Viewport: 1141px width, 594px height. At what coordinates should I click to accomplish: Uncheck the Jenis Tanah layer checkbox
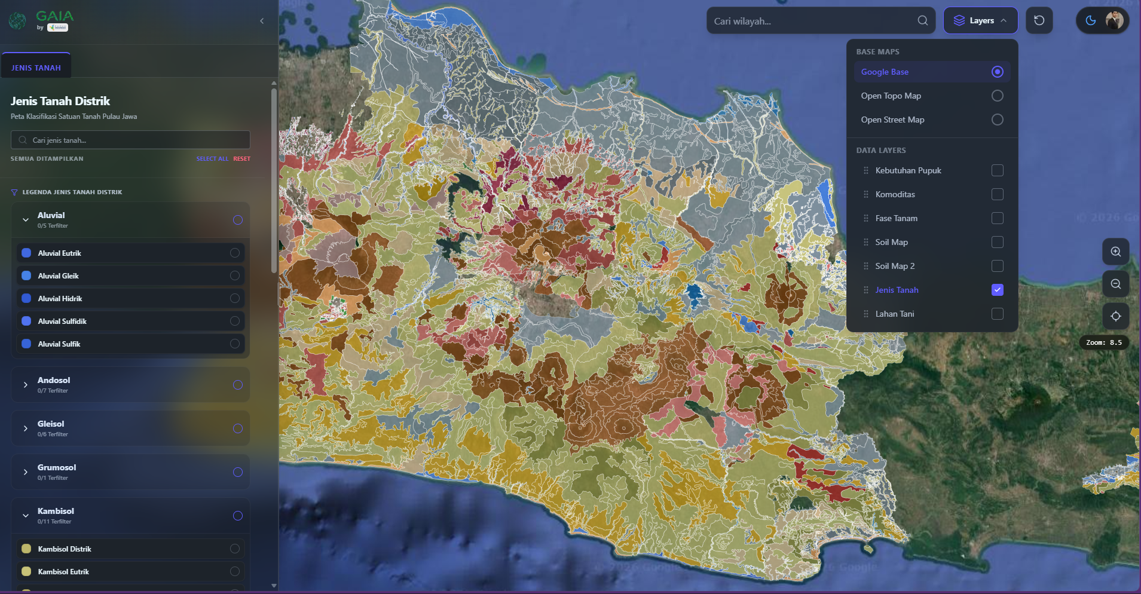997,290
